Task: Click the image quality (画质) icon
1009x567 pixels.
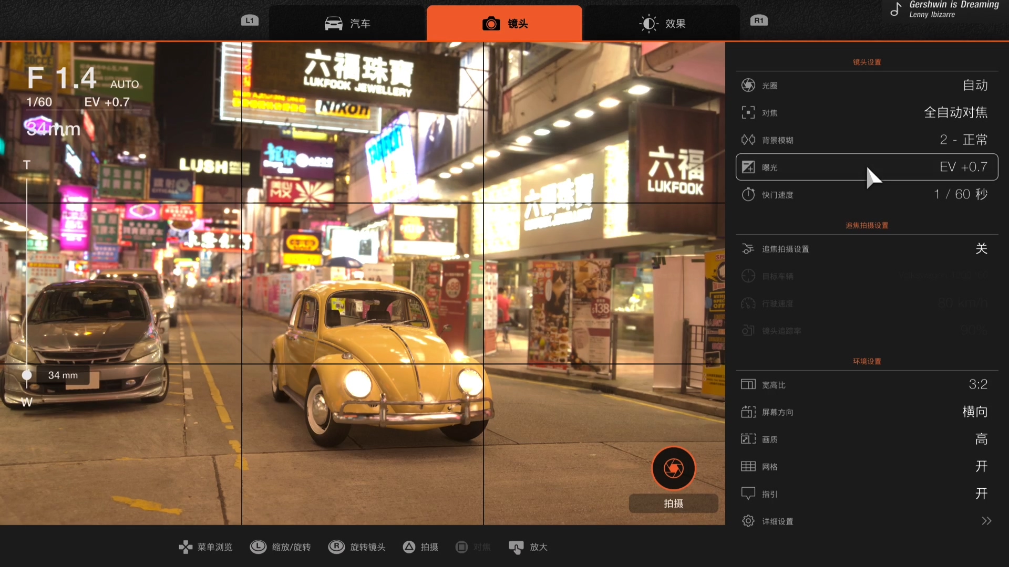Action: pos(748,439)
